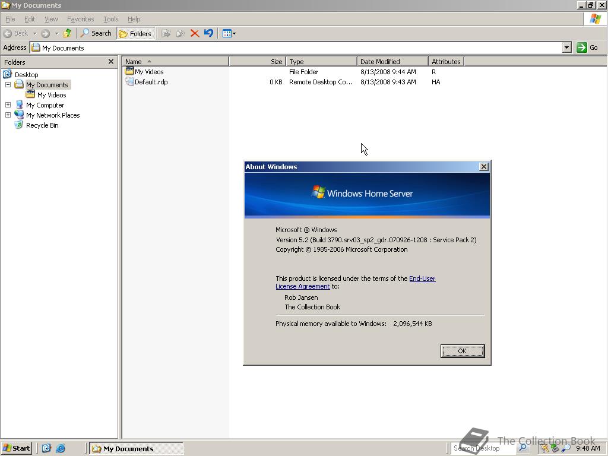608x456 pixels.
Task: Click the My Videos folder icon in list
Action: click(129, 71)
